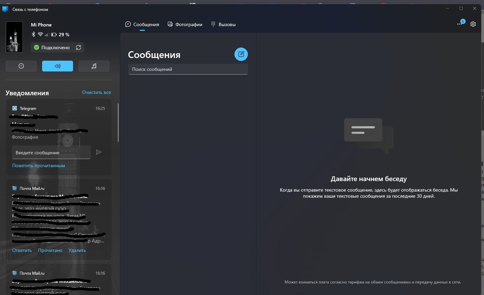Click the Telegram app icon in notification
The height and width of the screenshot is (295, 484).
[x=15, y=108]
